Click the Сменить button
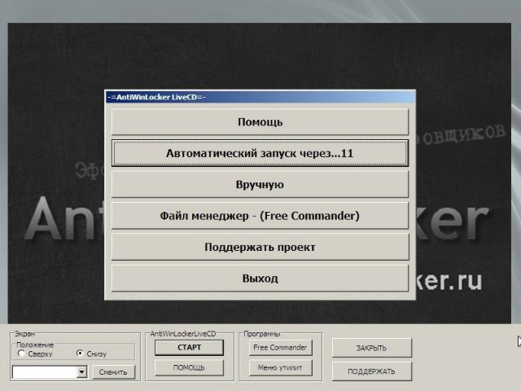The image size is (521, 391). click(113, 372)
